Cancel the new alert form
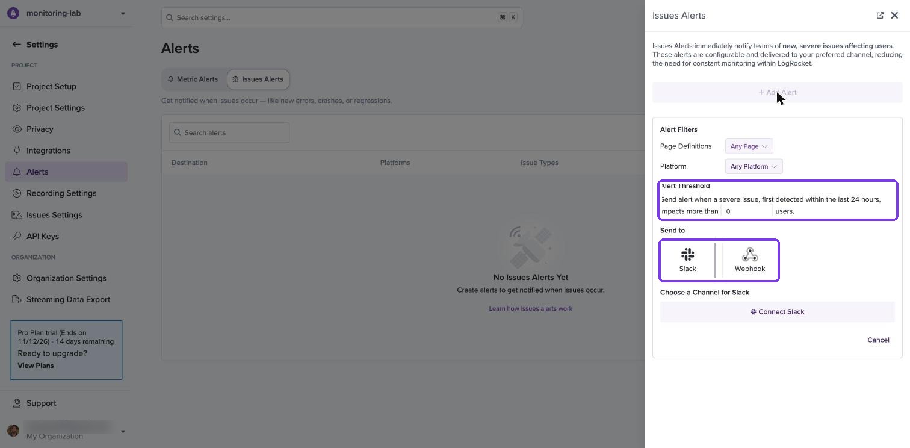 [878, 340]
